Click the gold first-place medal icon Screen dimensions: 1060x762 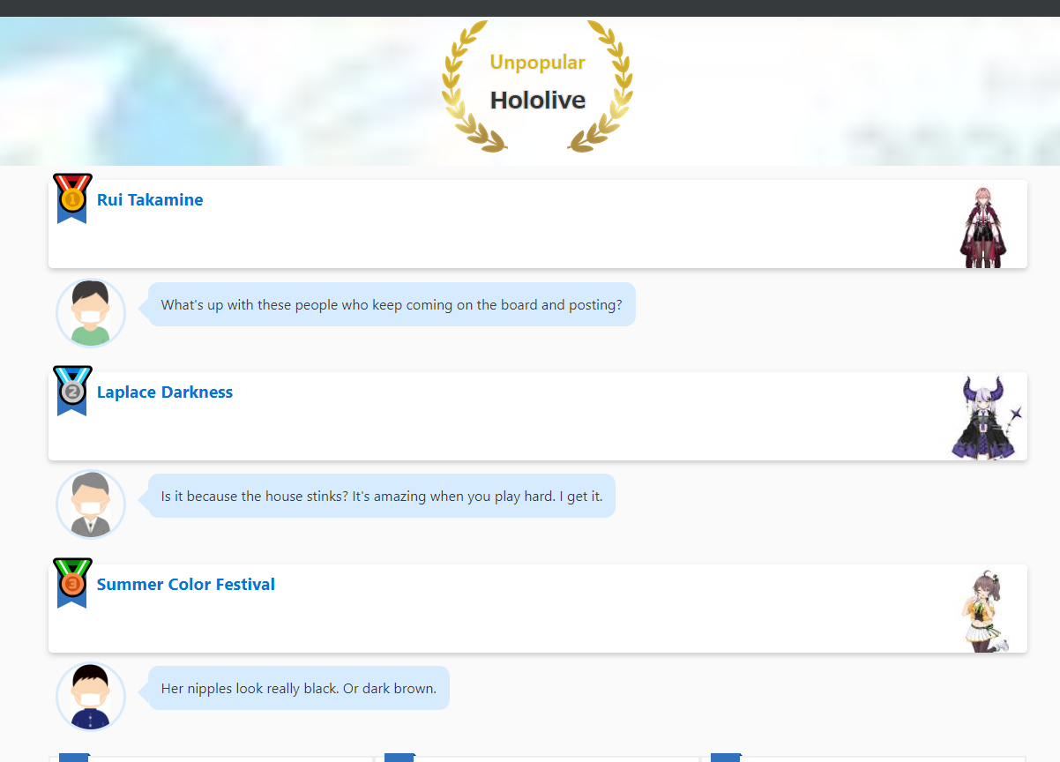[72, 198]
